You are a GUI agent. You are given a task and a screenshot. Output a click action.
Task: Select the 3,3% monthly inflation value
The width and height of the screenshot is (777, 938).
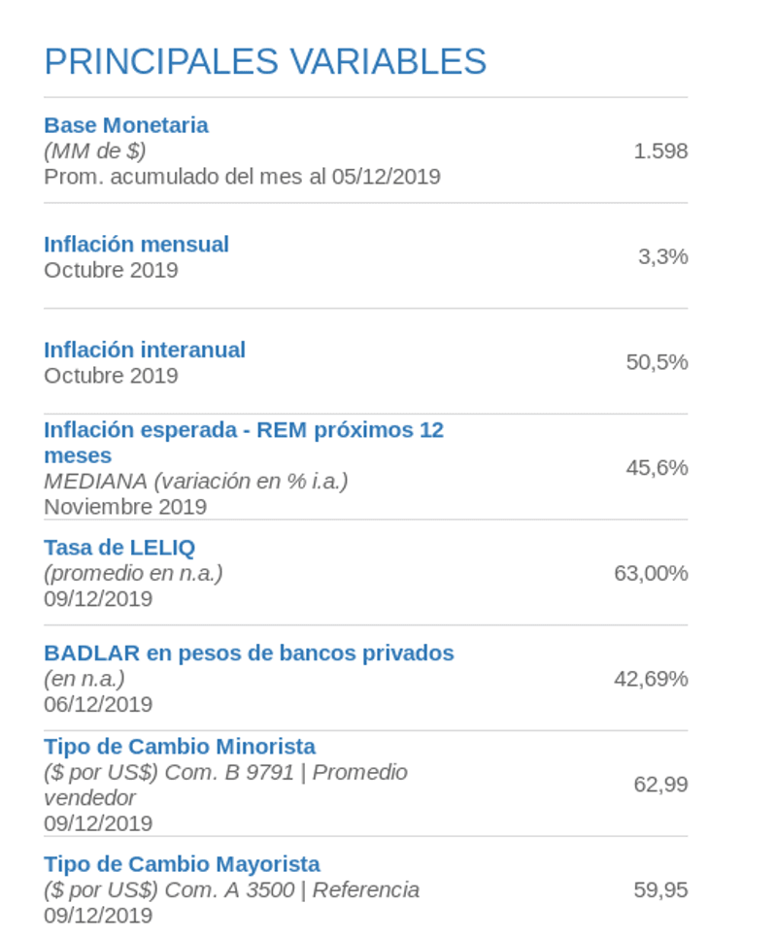pyautogui.click(x=662, y=257)
